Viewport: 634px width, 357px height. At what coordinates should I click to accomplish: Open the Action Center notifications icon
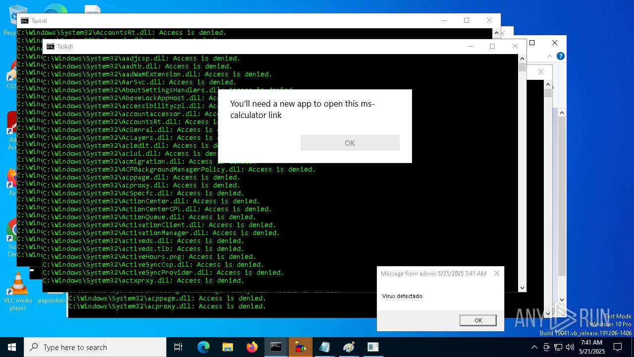[x=618, y=347]
